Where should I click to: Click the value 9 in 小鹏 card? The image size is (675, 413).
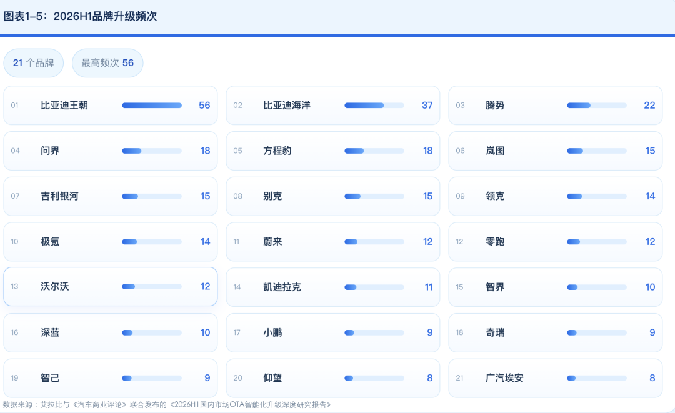[x=429, y=332]
